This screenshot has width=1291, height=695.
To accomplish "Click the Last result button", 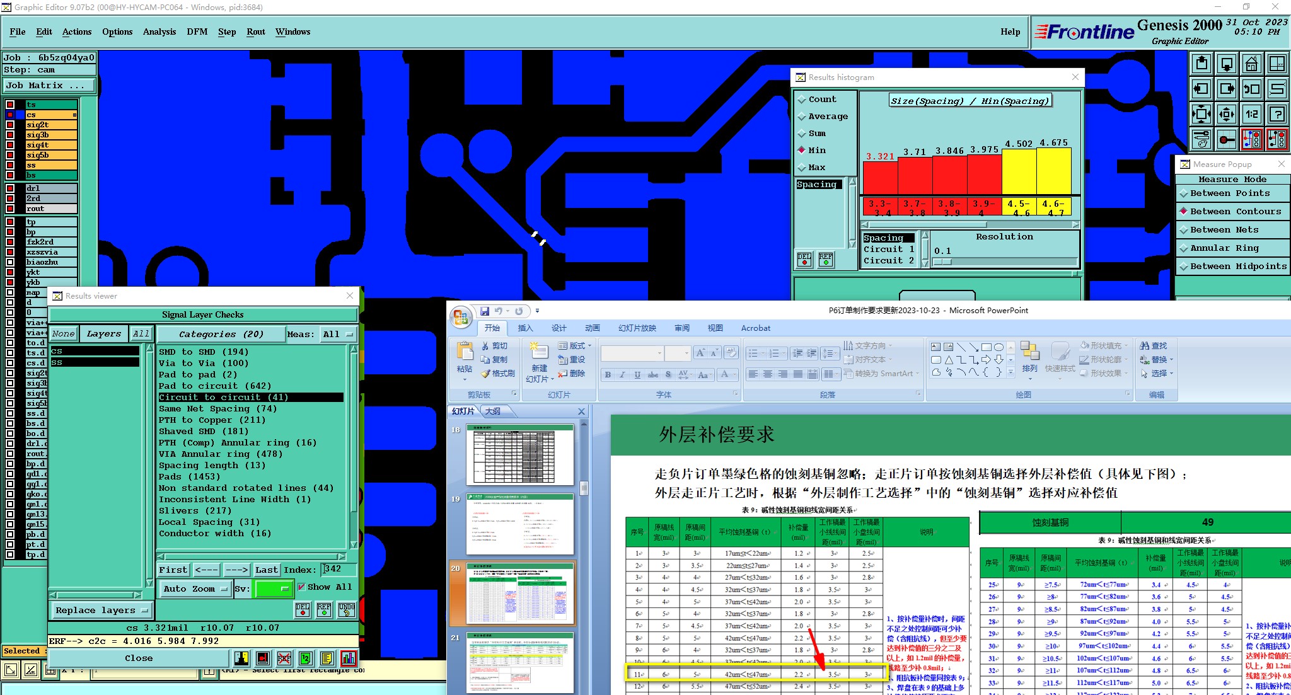I will click(266, 570).
